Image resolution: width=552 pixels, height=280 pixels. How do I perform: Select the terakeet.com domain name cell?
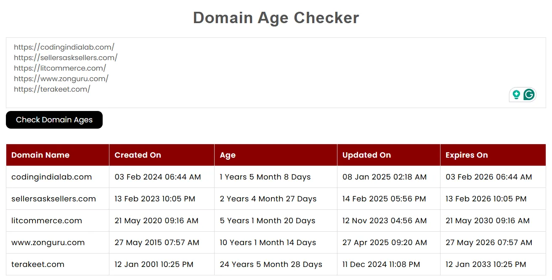(x=38, y=264)
